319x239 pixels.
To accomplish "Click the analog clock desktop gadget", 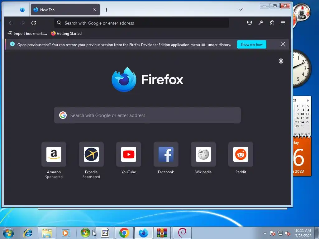I will tap(302, 68).
